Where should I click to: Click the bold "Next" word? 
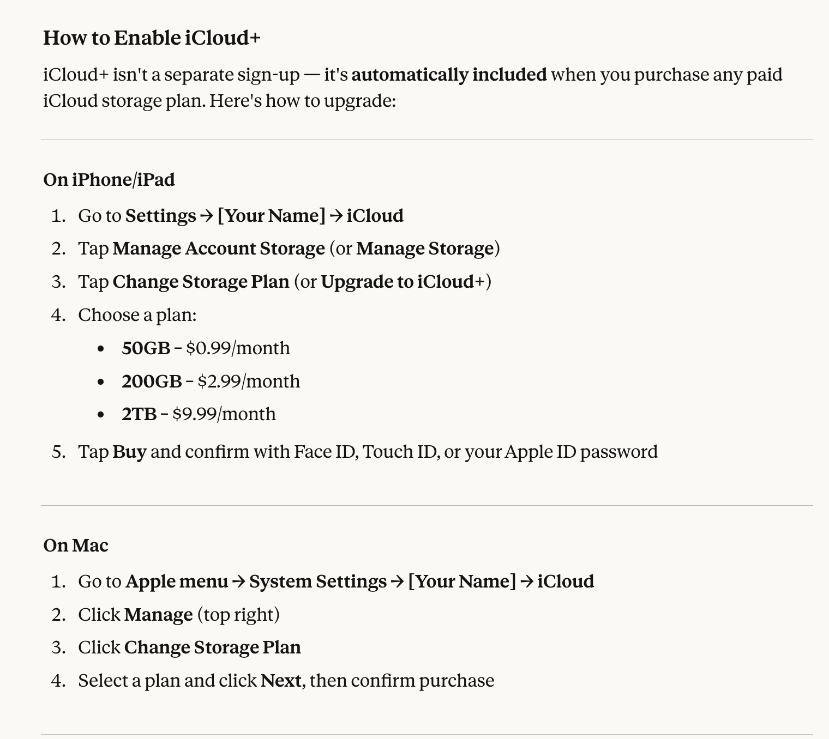click(281, 681)
